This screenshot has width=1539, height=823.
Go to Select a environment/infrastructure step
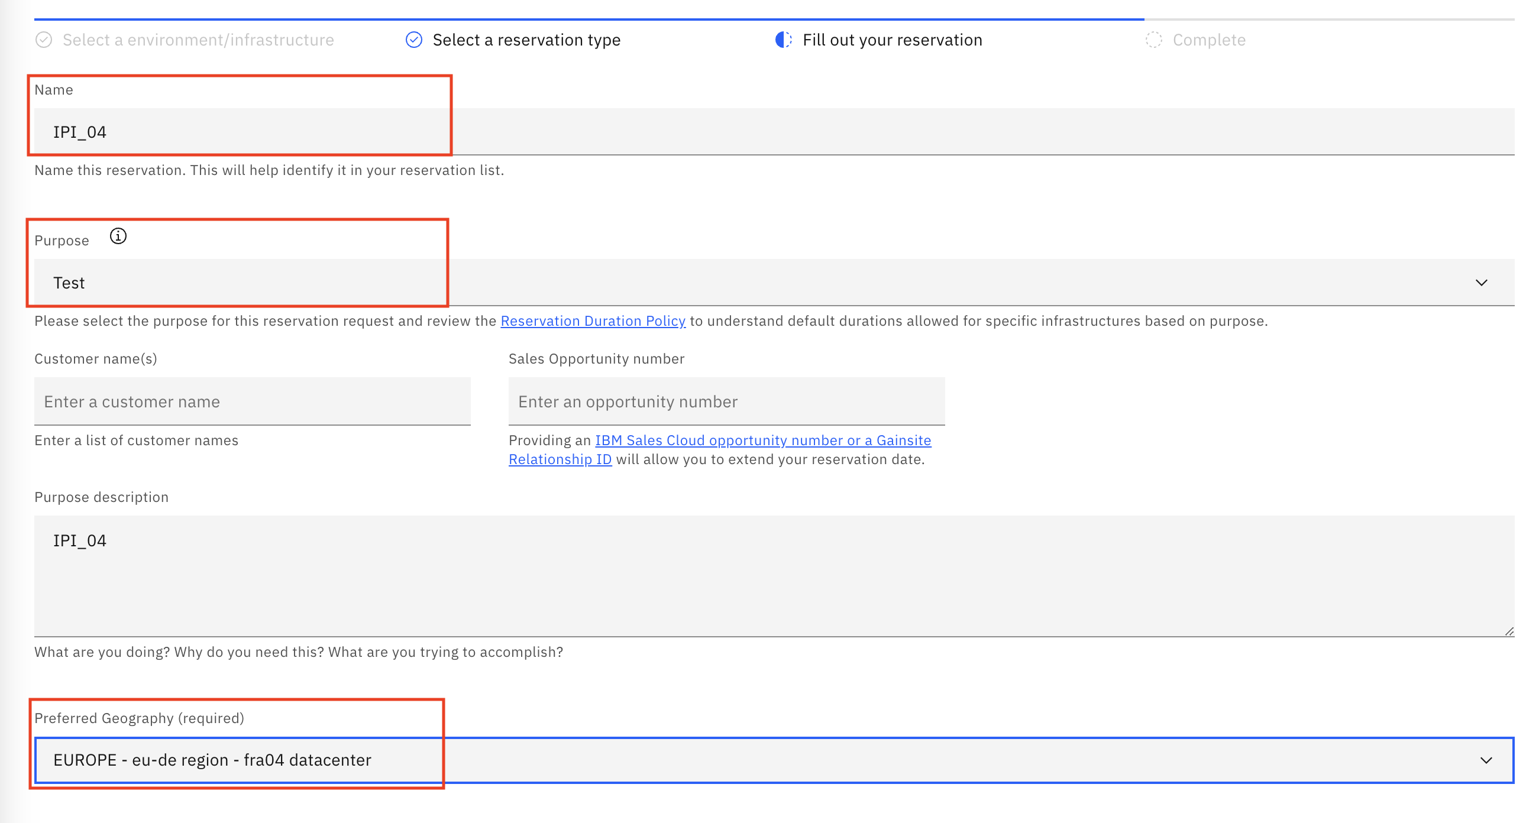(198, 40)
